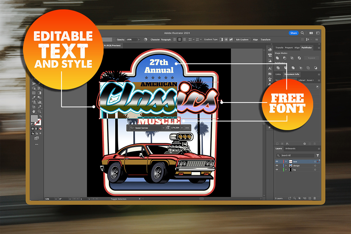Toggle visibility of the text layer
351x234 pixels.
point(277,161)
